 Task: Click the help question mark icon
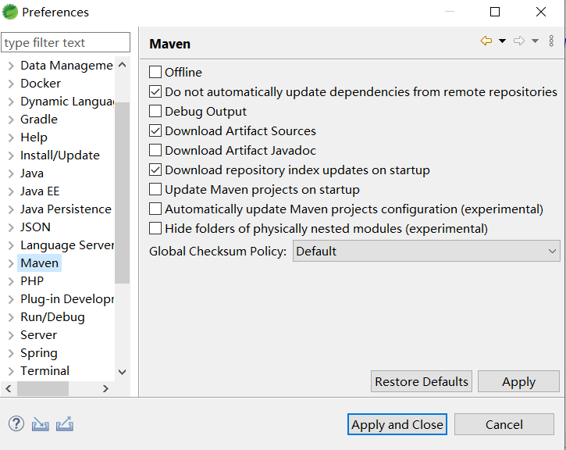16,423
